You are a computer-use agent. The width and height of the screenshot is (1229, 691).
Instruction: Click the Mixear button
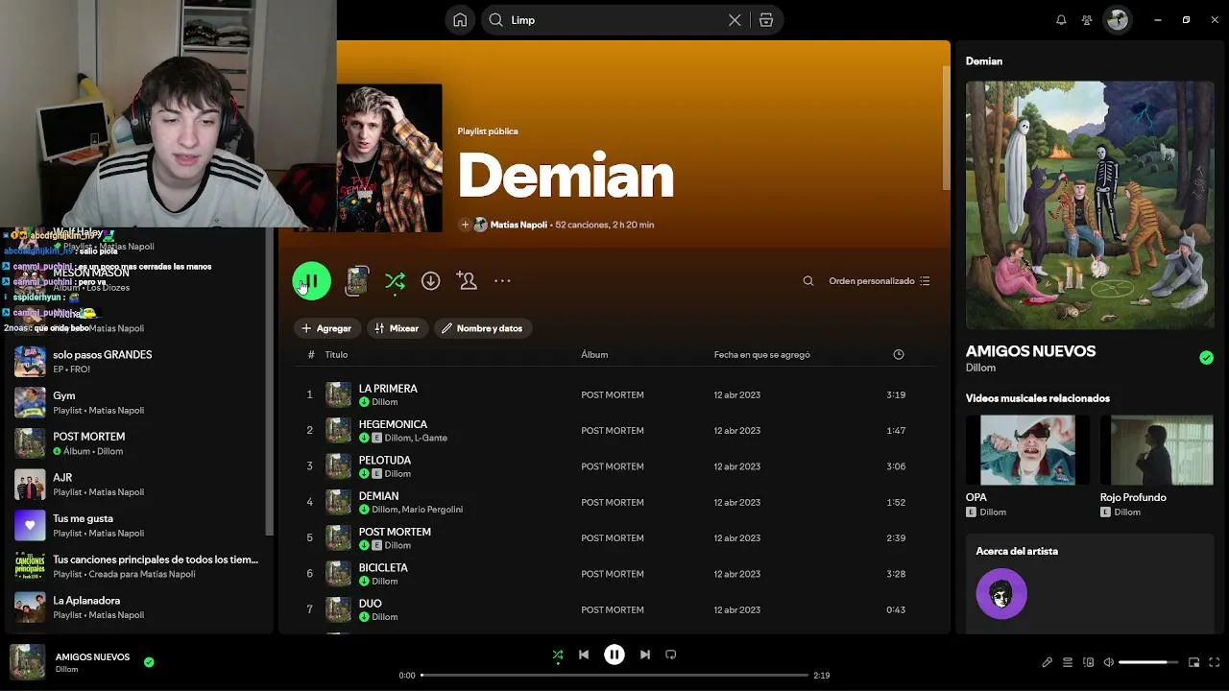click(x=397, y=328)
